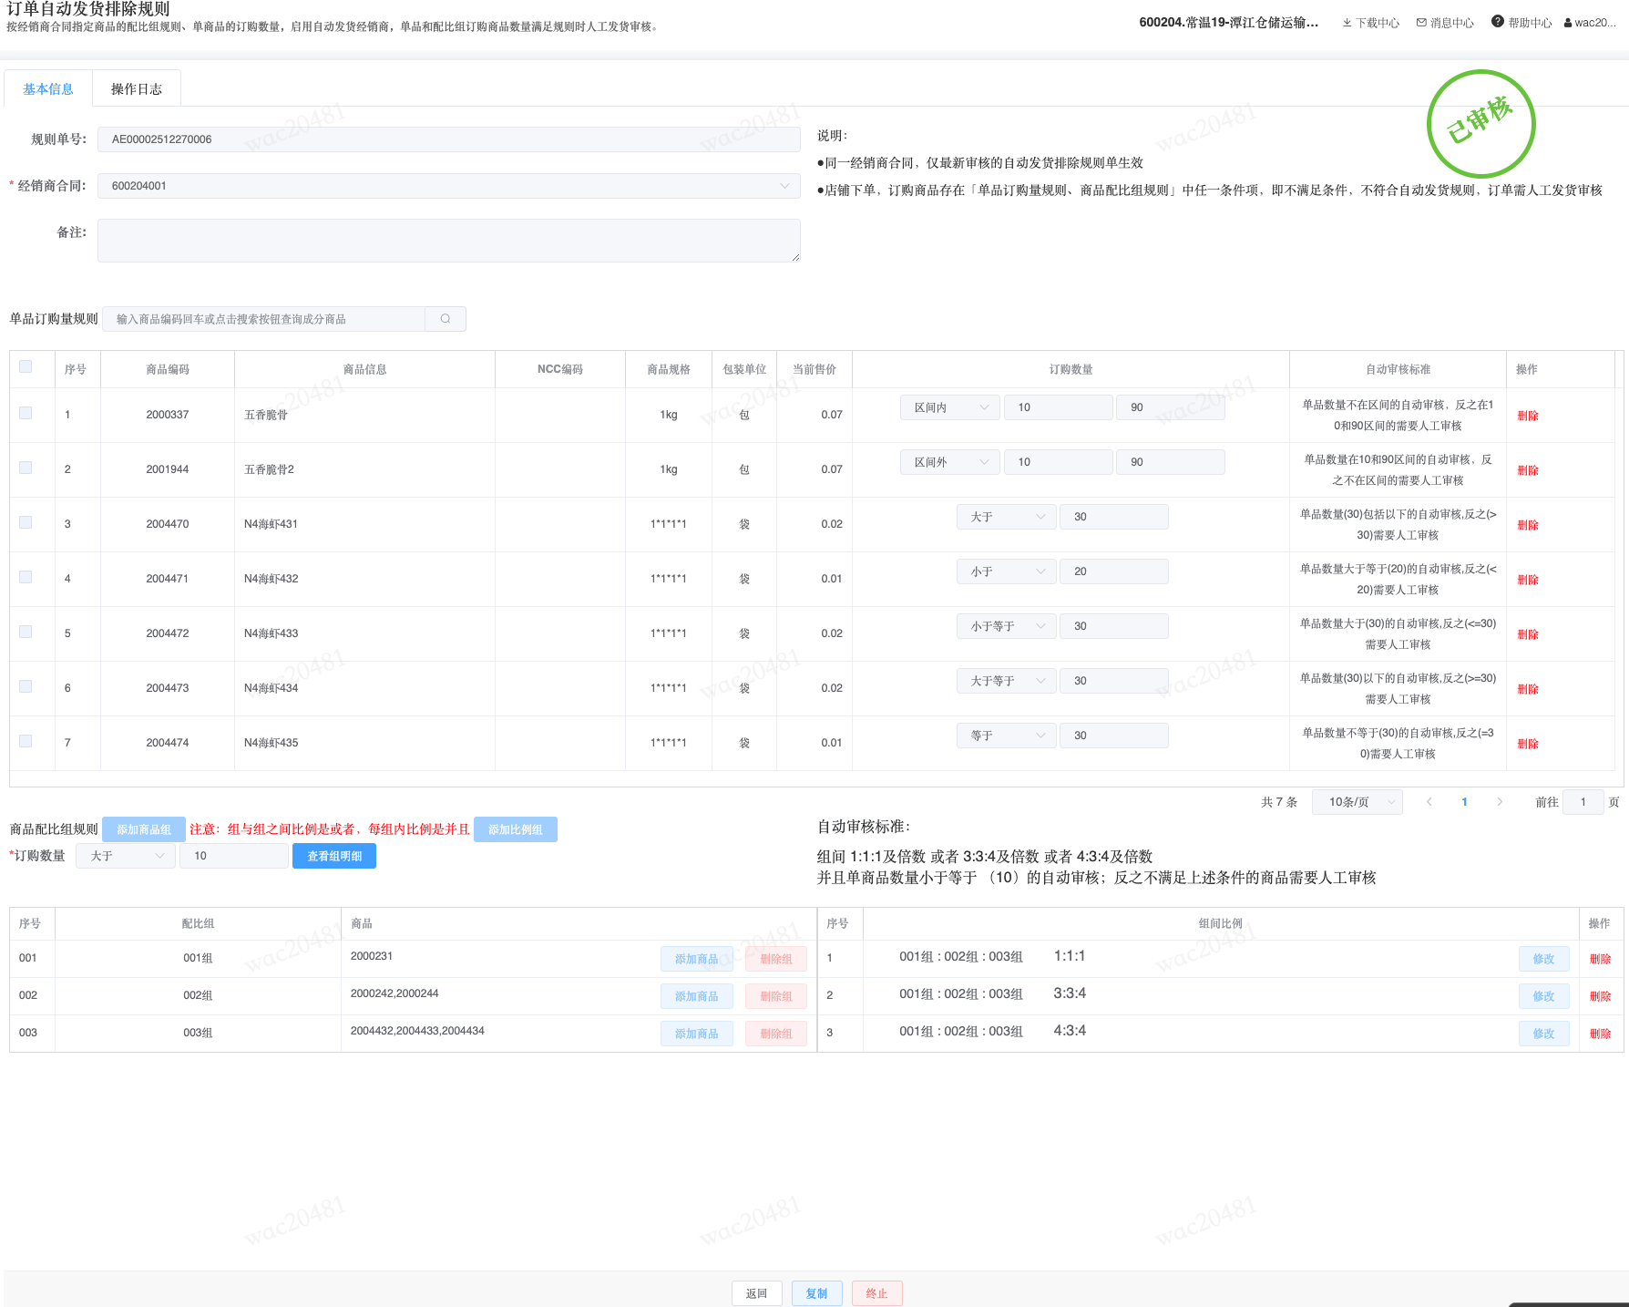Check the row 7 N4海虾435 checkbox

(26, 741)
